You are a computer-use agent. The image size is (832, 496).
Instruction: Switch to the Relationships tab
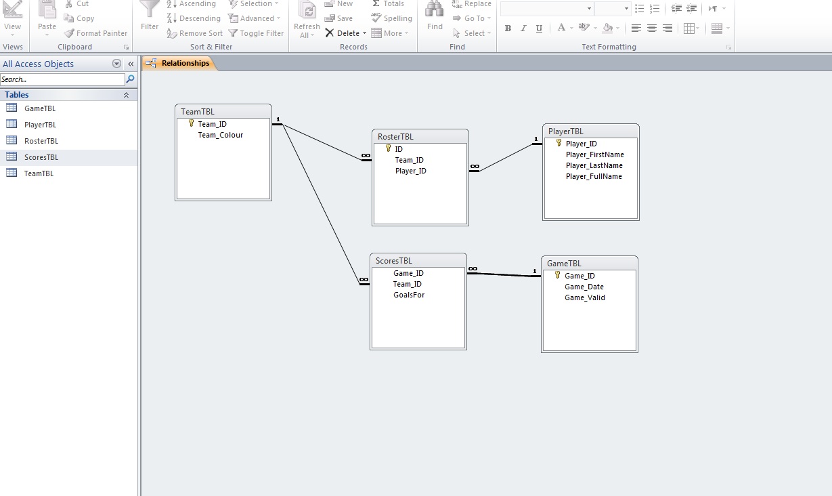tap(178, 63)
